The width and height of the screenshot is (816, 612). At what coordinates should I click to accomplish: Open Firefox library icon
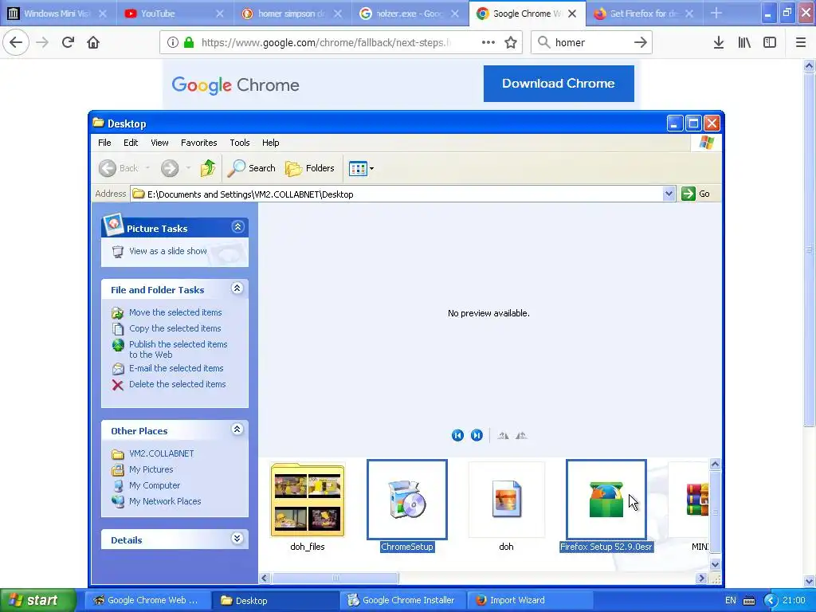[x=744, y=42]
